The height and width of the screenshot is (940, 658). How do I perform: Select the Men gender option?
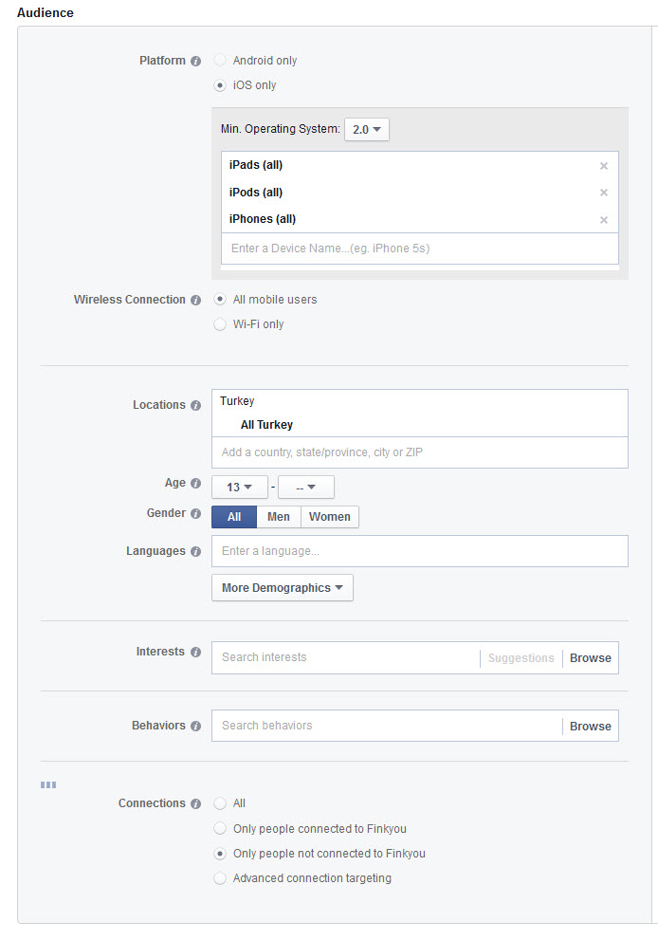[279, 517]
